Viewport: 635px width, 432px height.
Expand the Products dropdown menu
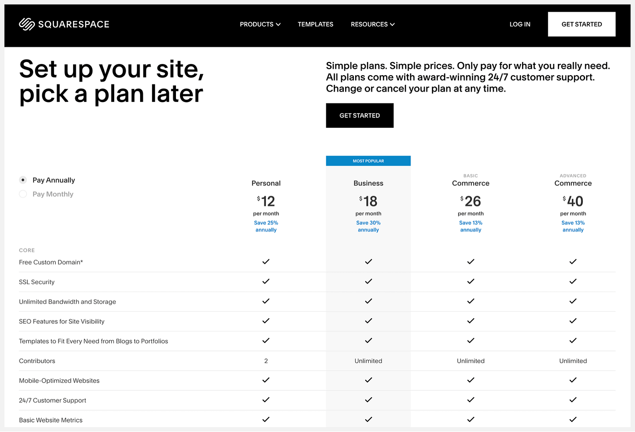click(x=260, y=24)
